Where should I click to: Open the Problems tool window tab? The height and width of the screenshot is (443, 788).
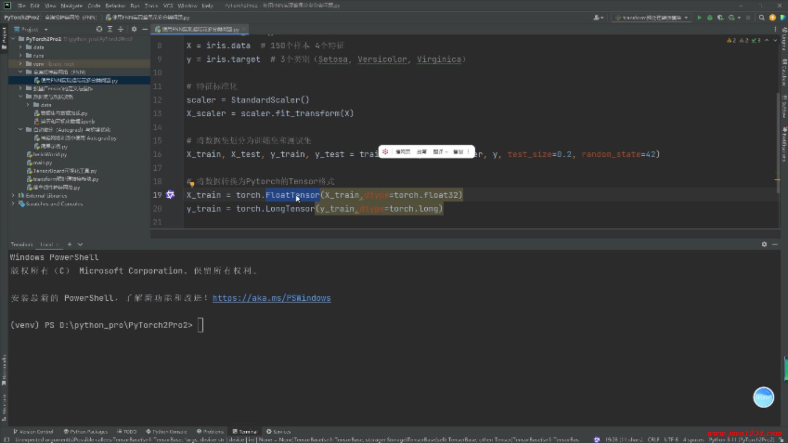point(210,432)
